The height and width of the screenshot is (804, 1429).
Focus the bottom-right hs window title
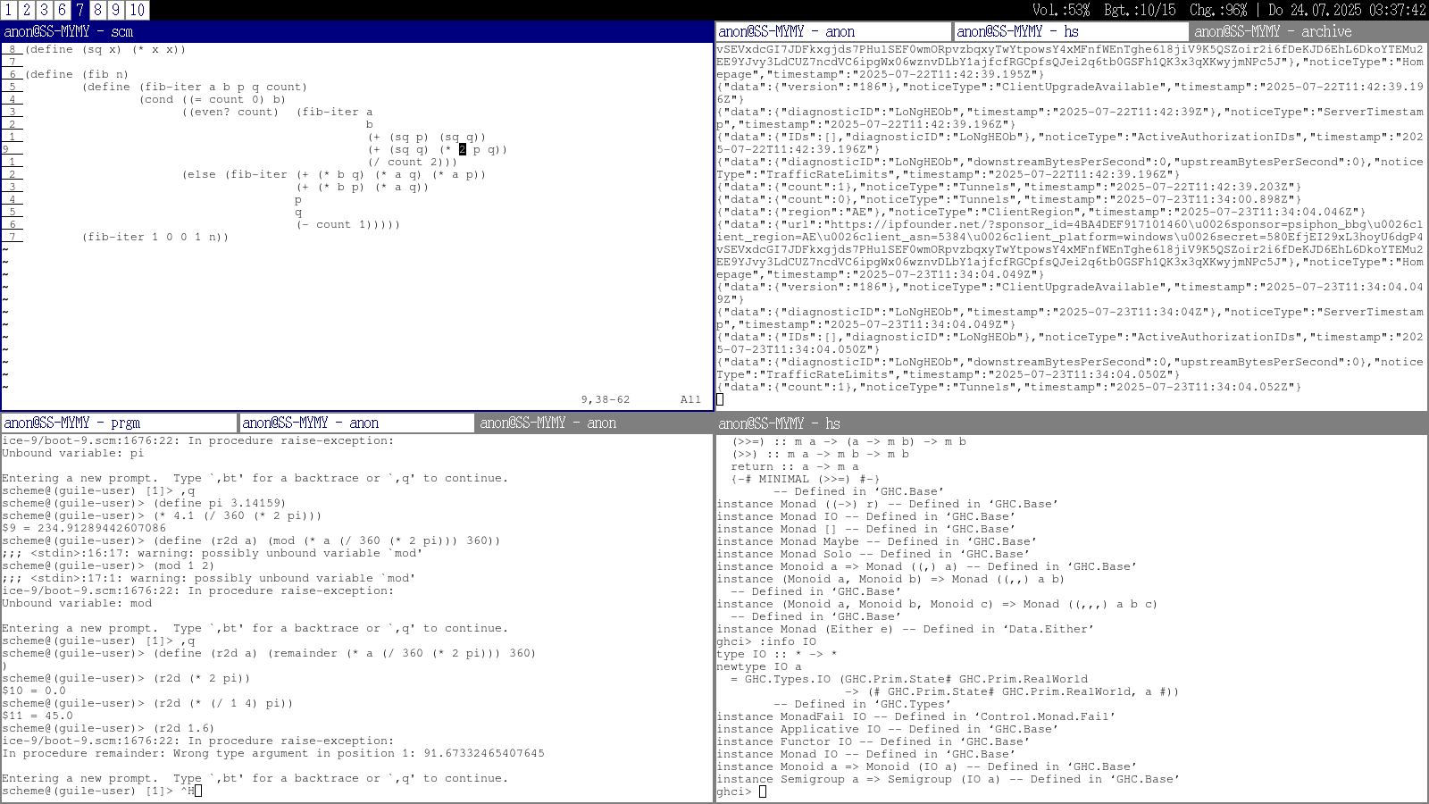point(1072,423)
